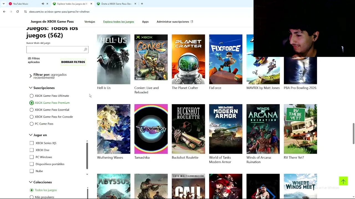Open the Buckshot Roulette cover art
Screen dimensions: 355x199
pyautogui.click(x=188, y=129)
